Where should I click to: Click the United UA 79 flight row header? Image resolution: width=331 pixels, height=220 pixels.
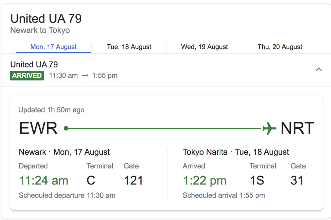tap(34, 65)
